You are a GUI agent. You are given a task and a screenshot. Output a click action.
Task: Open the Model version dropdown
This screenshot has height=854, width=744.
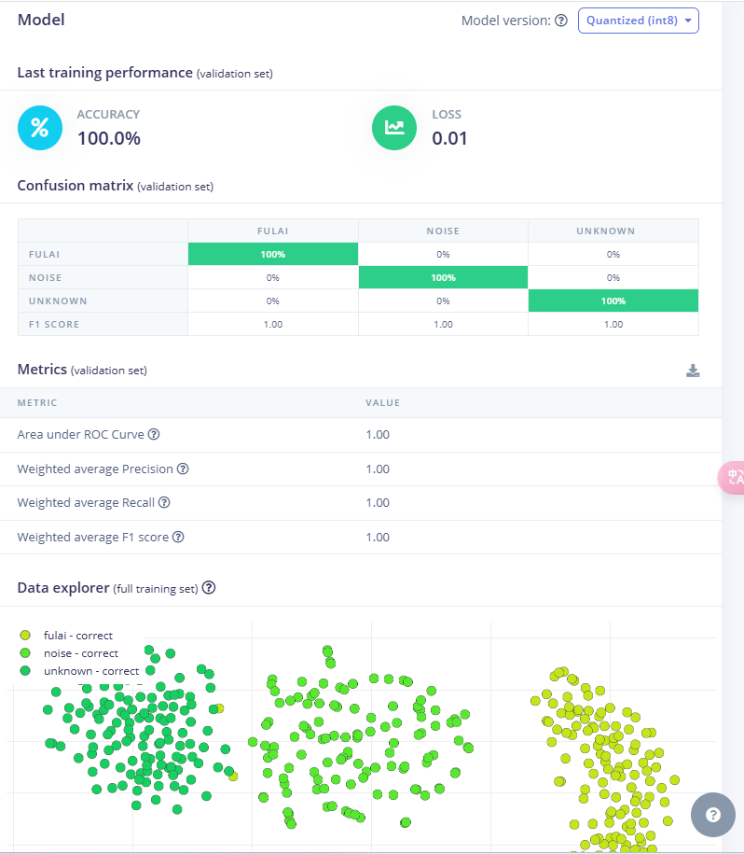tap(638, 21)
